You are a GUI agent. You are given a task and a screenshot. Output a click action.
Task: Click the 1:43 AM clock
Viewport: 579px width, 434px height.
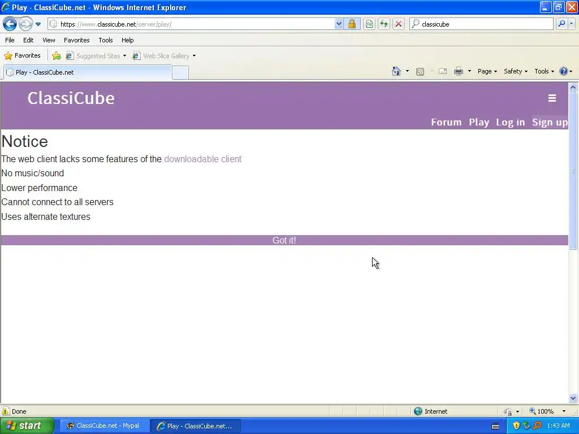558,426
